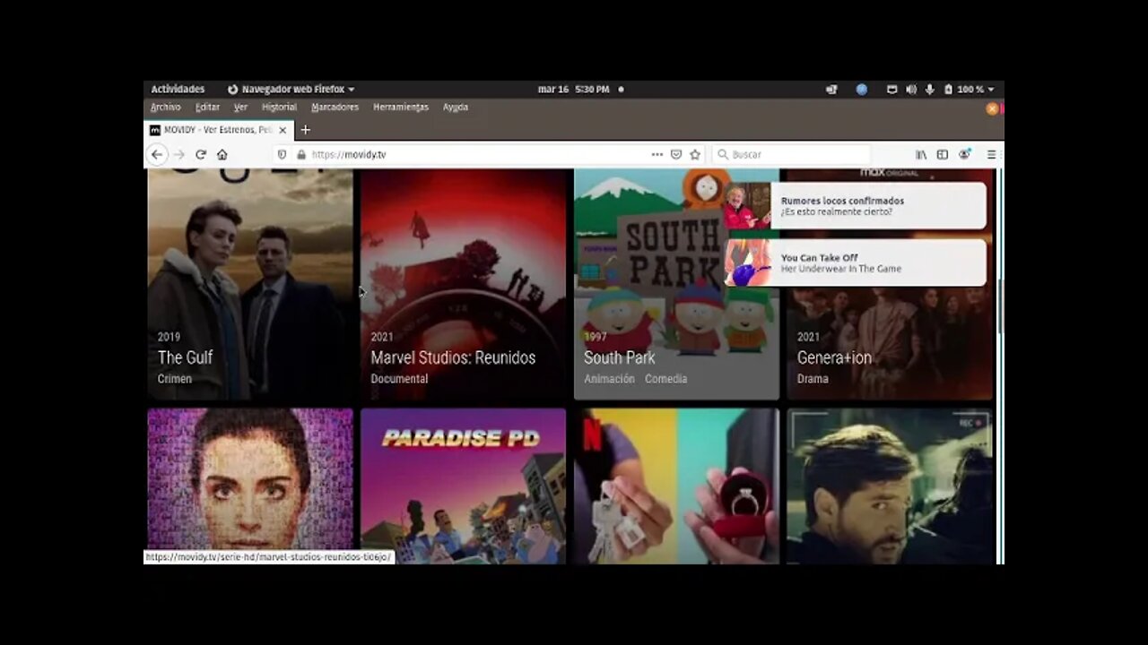Open the Ayuda menu
Screen dimensions: 1148x645
[x=455, y=107]
